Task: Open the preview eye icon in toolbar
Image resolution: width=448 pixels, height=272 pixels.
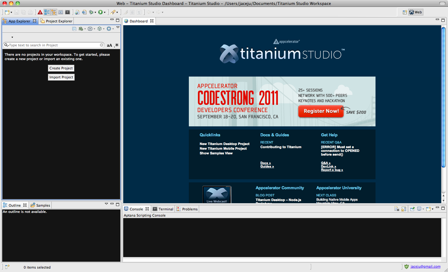Action: tap(61, 12)
